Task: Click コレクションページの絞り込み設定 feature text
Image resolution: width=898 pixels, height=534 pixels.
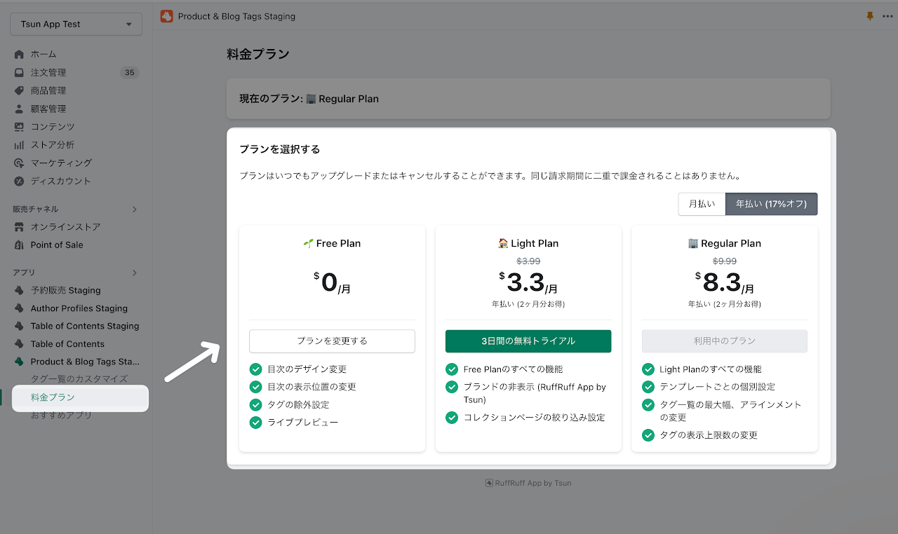Action: [x=534, y=418]
